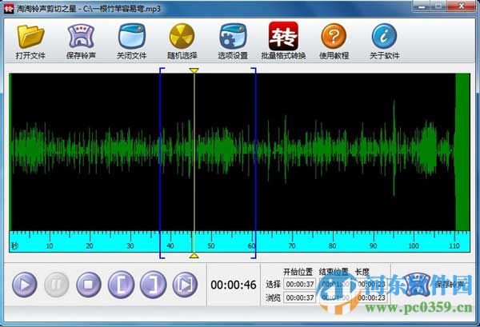Click the yellow playhead triangle at bottom
Image resolution: width=480 pixels, height=327 pixels.
click(194, 255)
